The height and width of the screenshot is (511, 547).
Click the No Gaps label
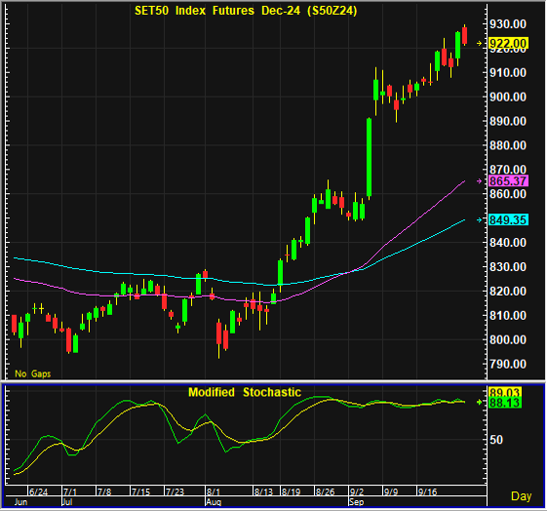[x=33, y=373]
